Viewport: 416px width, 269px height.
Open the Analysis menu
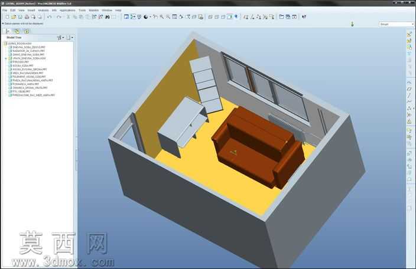click(x=43, y=11)
